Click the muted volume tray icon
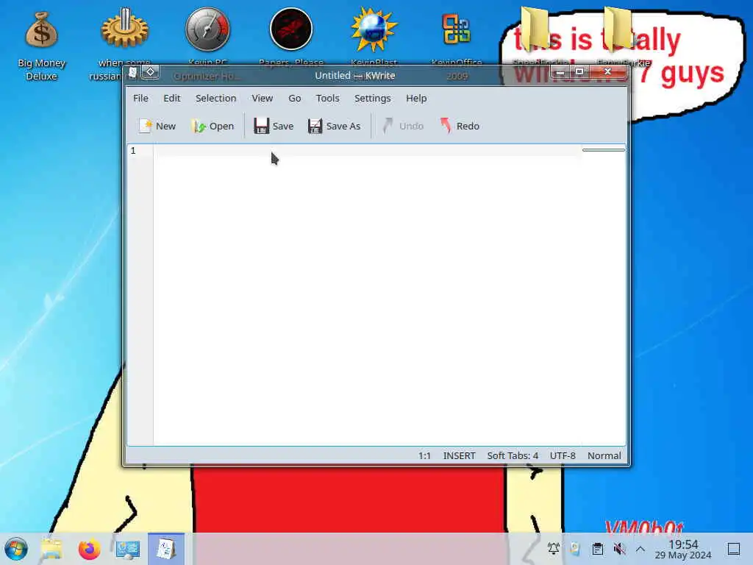753x565 pixels. pyautogui.click(x=619, y=549)
